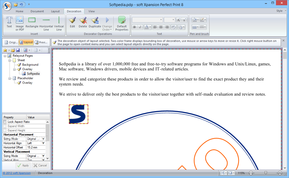This screenshot has width=289, height=178.
Task: Insert a Vertical Line
Action: pos(59,23)
